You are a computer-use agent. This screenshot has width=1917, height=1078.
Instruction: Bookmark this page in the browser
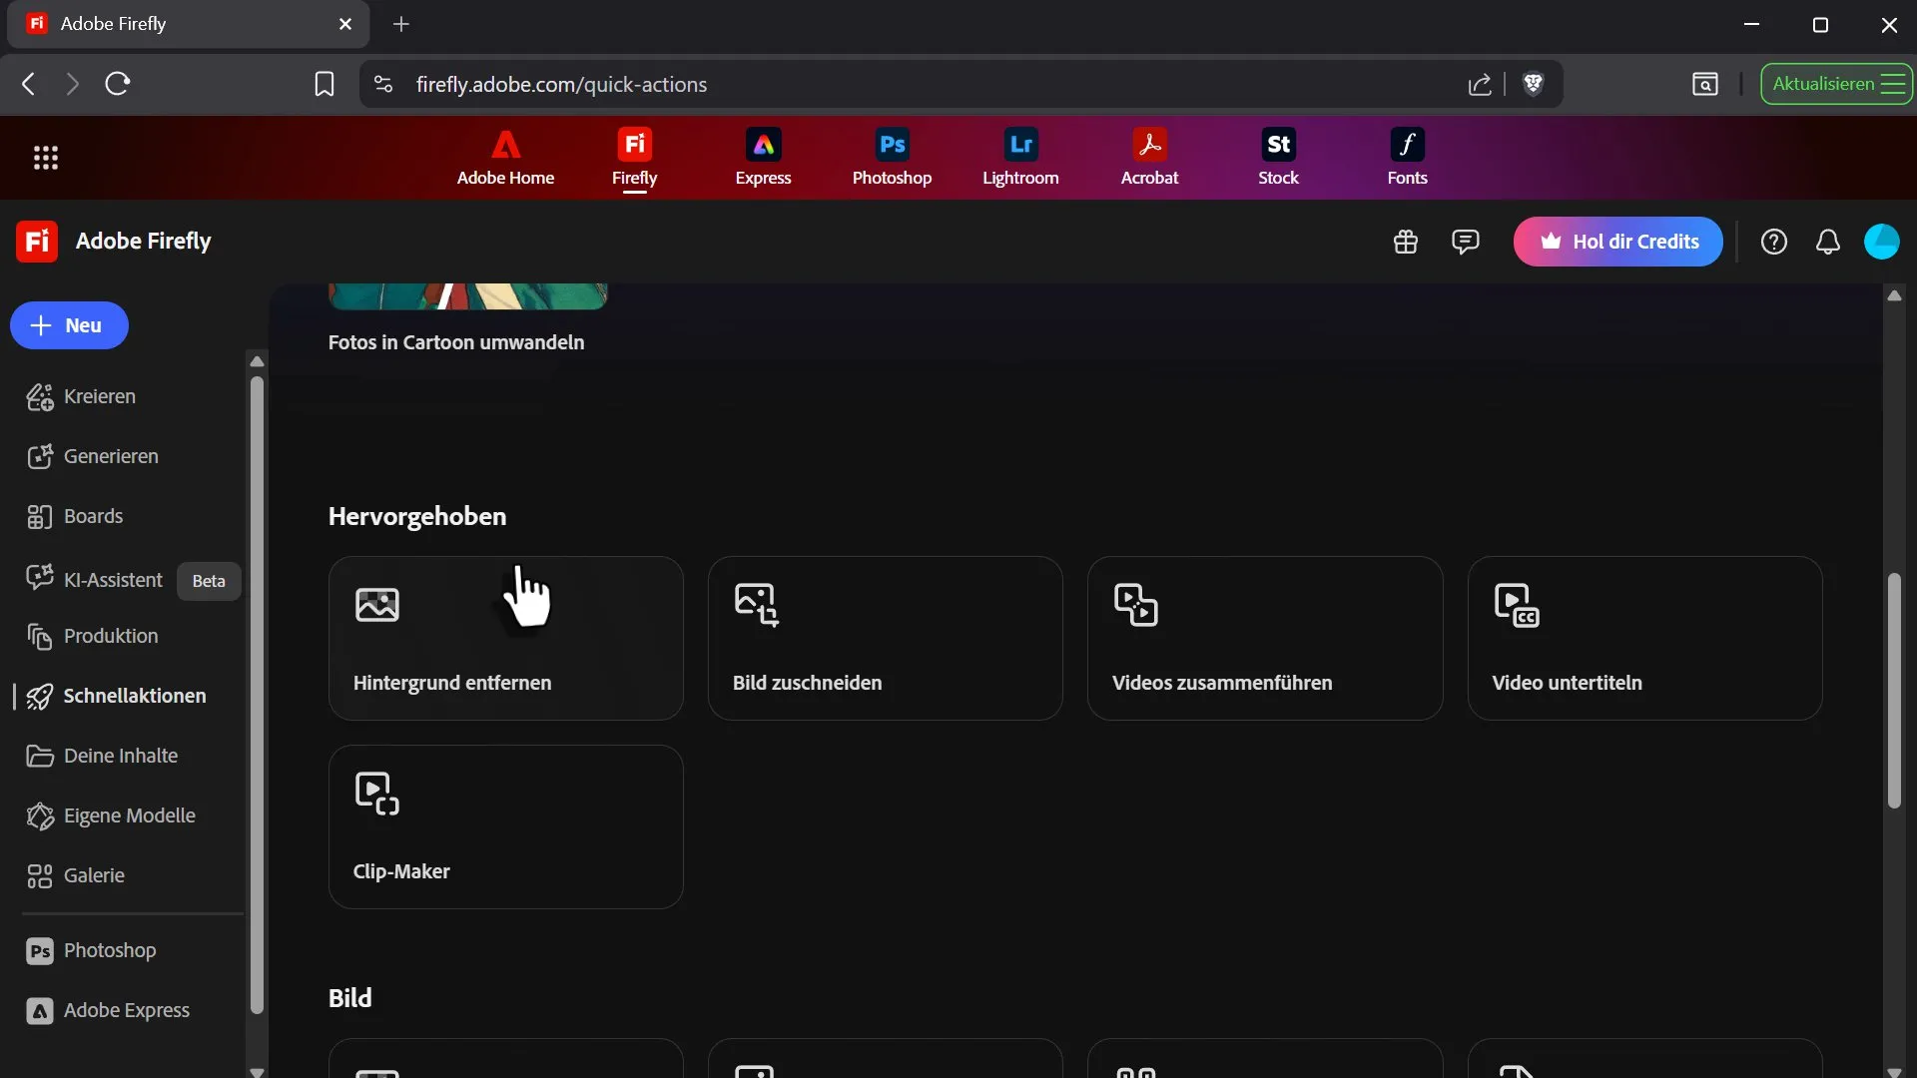click(x=324, y=84)
